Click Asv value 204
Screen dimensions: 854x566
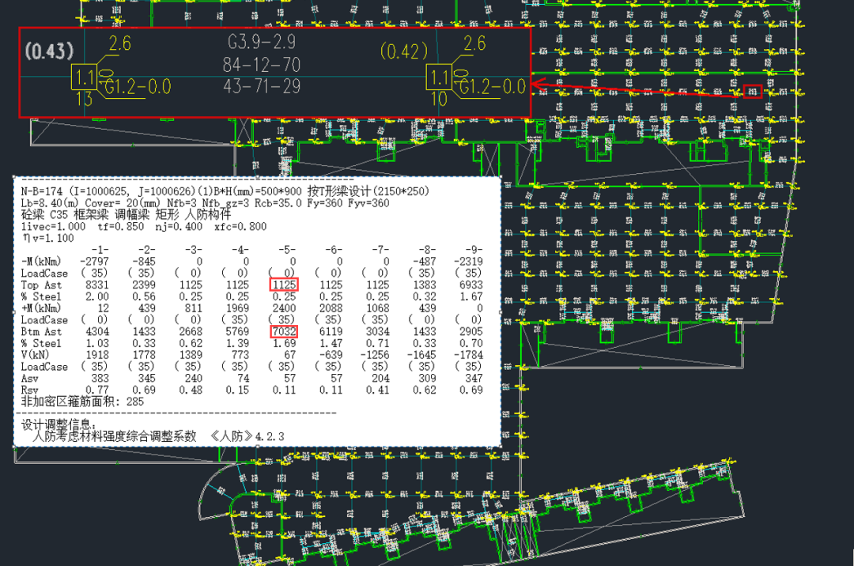pyautogui.click(x=380, y=378)
